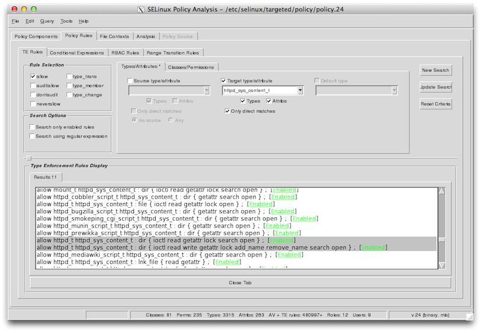The height and width of the screenshot is (332, 481).
Task: Enable the neverallow rule checkbox
Action: click(33, 104)
